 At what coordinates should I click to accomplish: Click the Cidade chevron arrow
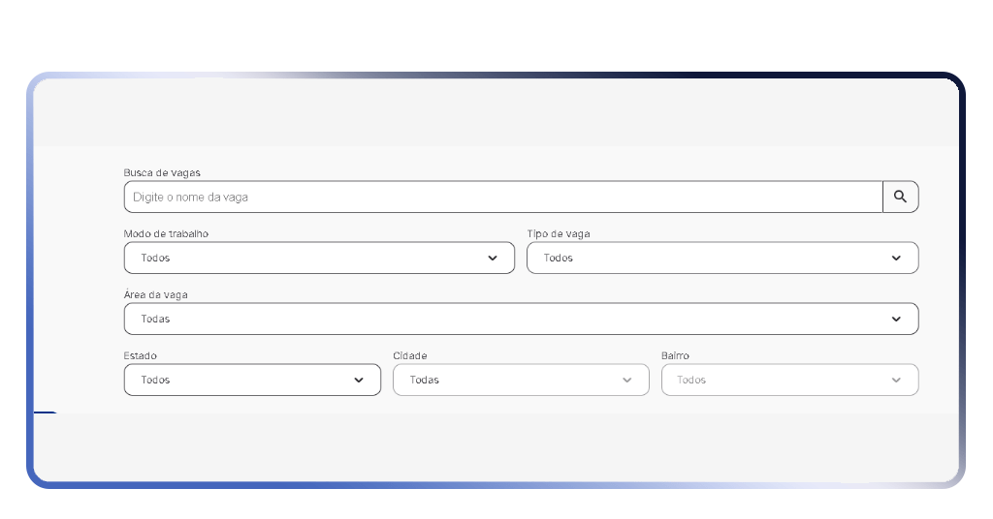(627, 381)
